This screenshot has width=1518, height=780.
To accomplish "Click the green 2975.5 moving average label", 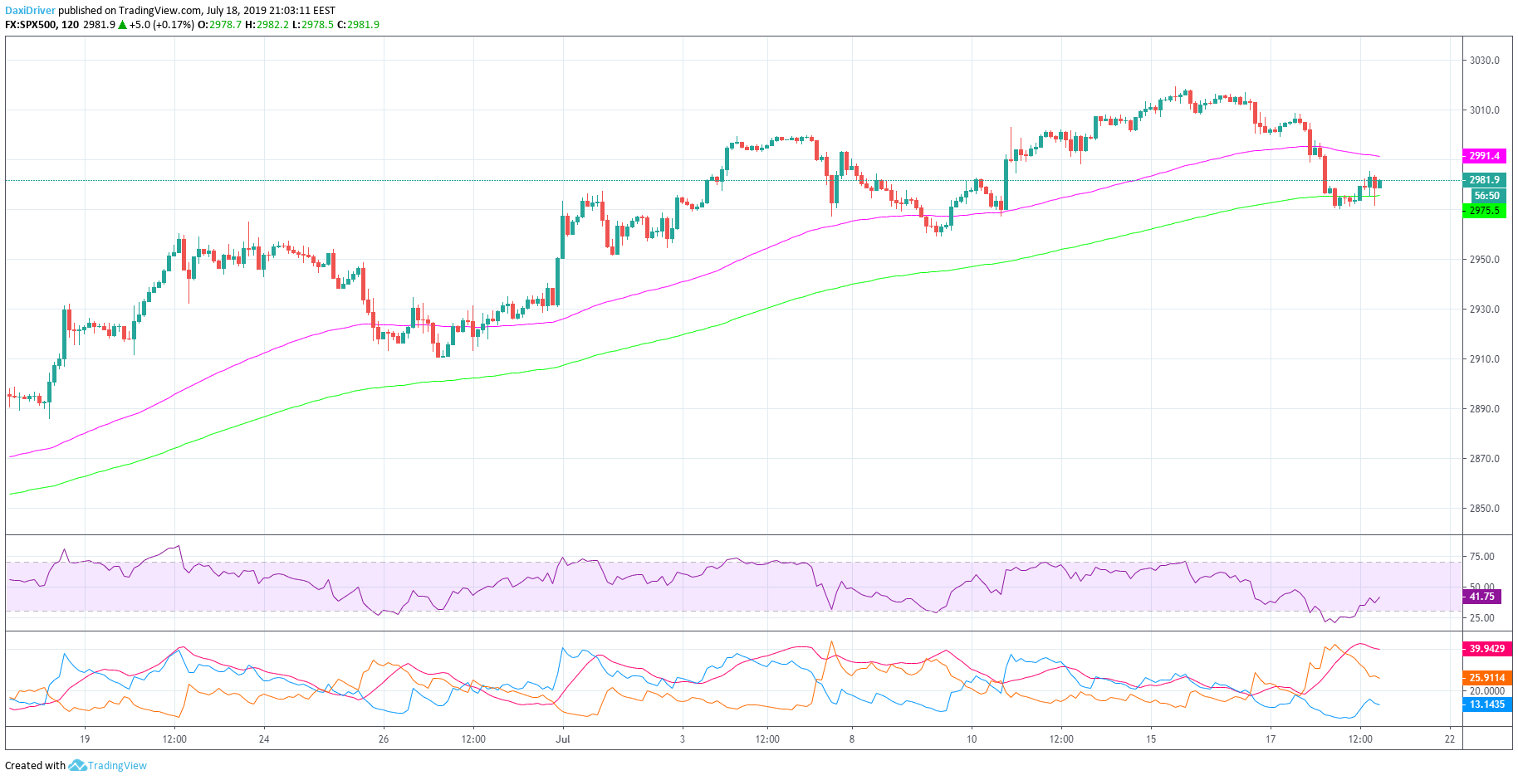I will [1484, 211].
